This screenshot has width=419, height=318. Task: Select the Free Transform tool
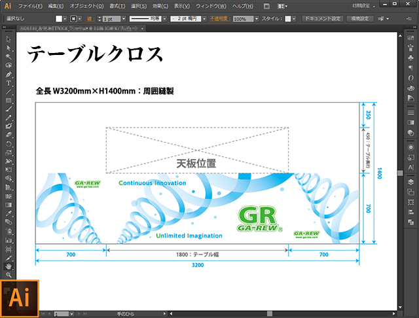[9, 170]
